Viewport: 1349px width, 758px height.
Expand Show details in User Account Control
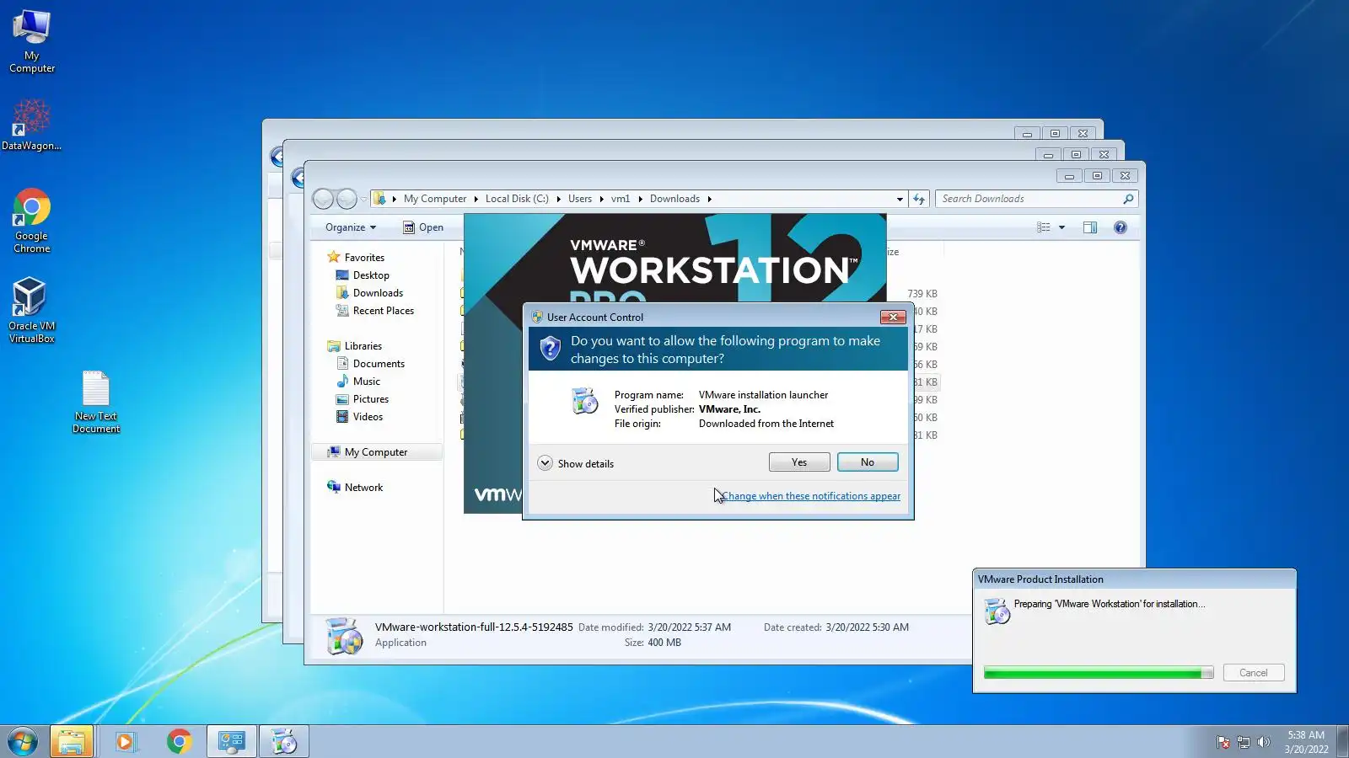pos(576,463)
